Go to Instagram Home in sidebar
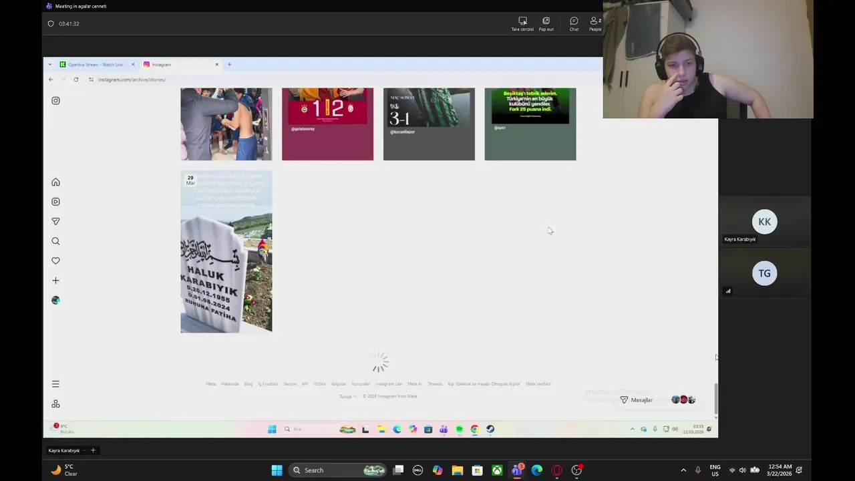The width and height of the screenshot is (855, 481). click(x=55, y=182)
